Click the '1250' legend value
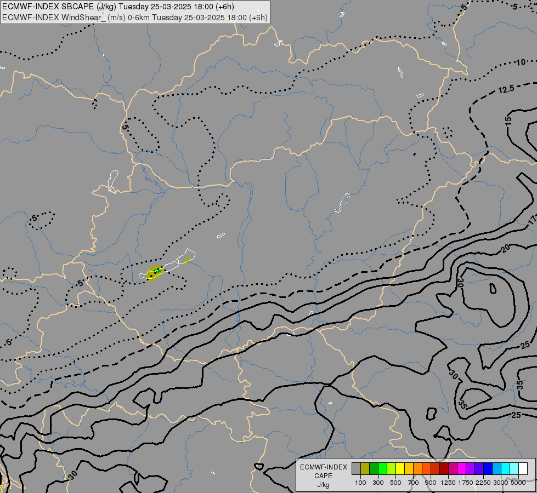 [448, 483]
